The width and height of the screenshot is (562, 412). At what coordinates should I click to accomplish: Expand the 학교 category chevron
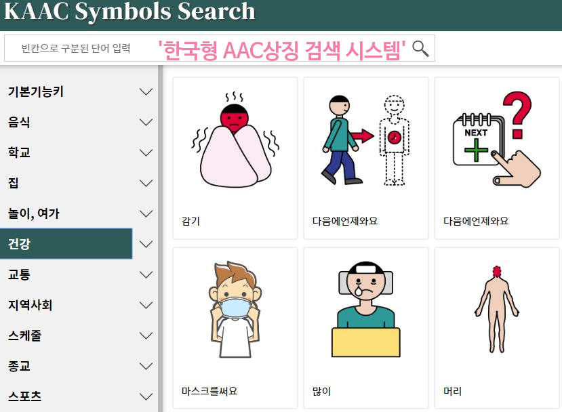pos(146,152)
